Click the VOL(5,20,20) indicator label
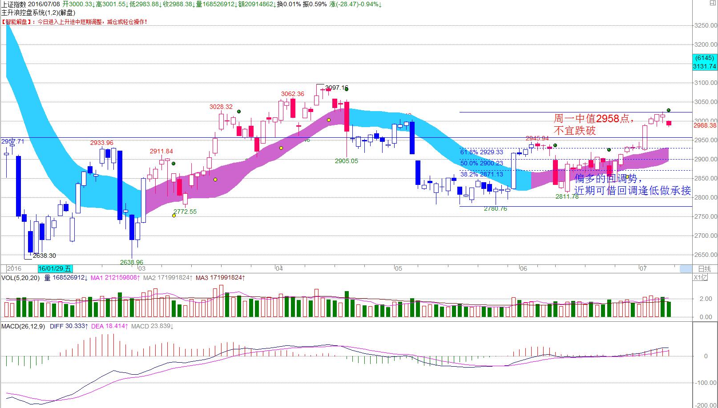Screen dimensions: 718x408 [20, 278]
